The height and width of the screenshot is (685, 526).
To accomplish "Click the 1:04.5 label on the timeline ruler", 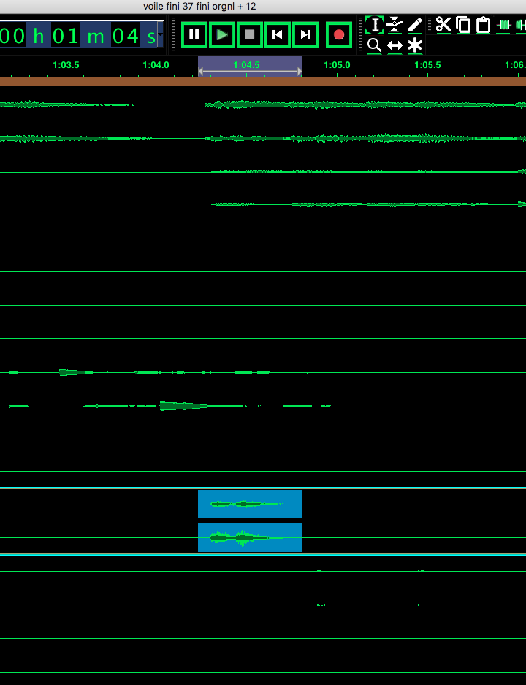I will point(246,64).
